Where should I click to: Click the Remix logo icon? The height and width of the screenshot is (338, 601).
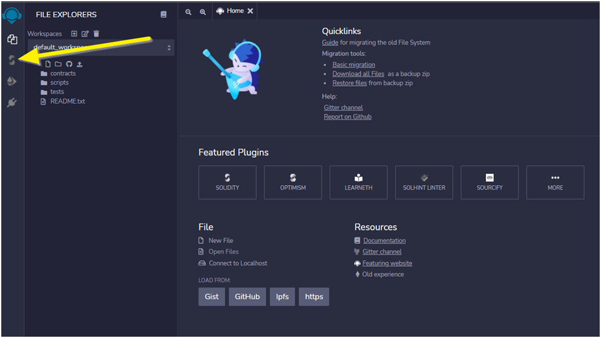(12, 16)
